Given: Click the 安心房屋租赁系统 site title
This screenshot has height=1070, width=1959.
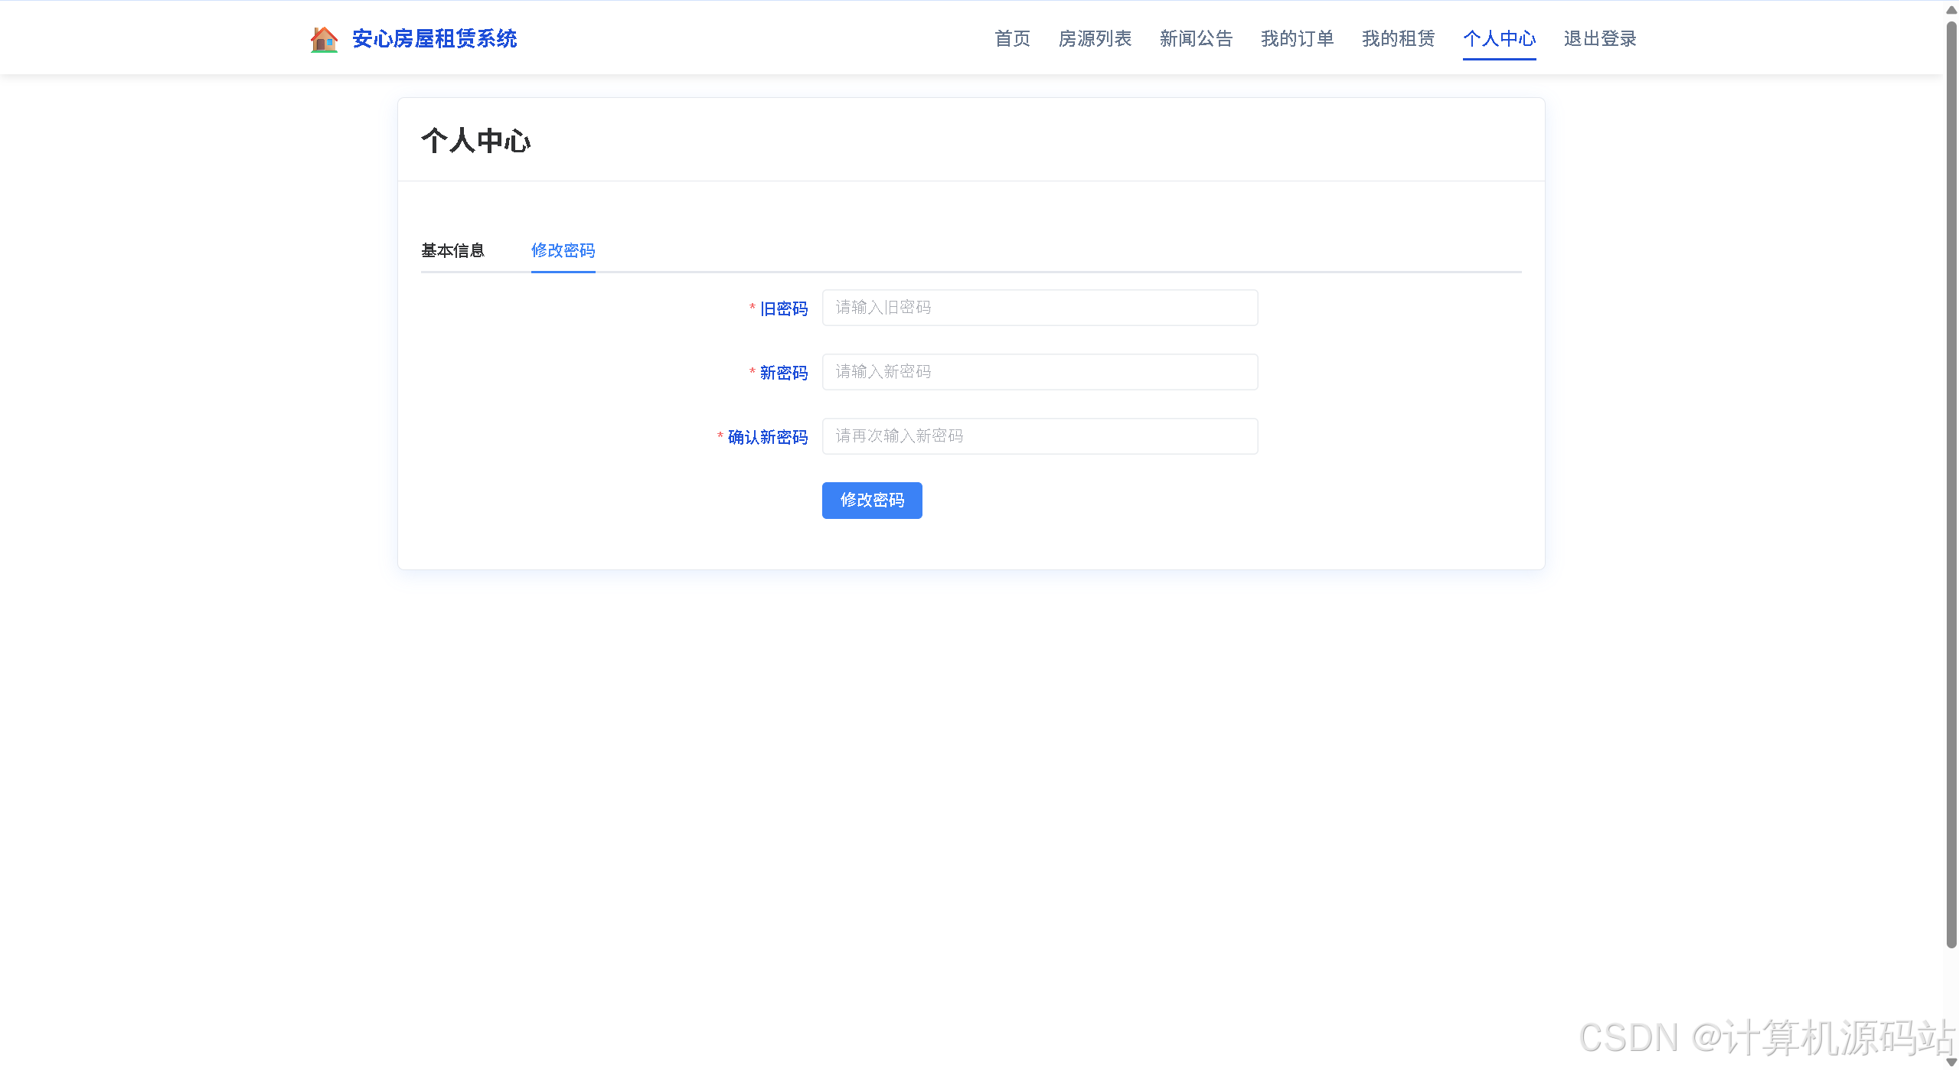Looking at the screenshot, I should pyautogui.click(x=434, y=39).
